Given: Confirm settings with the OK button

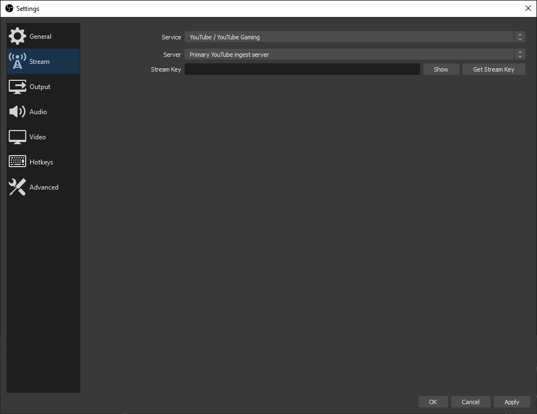Looking at the screenshot, I should [x=433, y=401].
